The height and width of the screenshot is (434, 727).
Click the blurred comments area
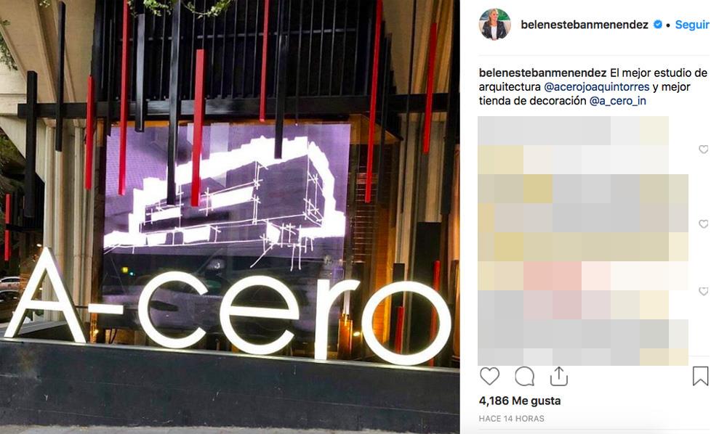pyautogui.click(x=583, y=241)
